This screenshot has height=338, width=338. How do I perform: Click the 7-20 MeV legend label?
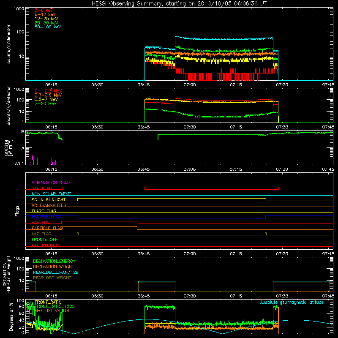[46, 104]
